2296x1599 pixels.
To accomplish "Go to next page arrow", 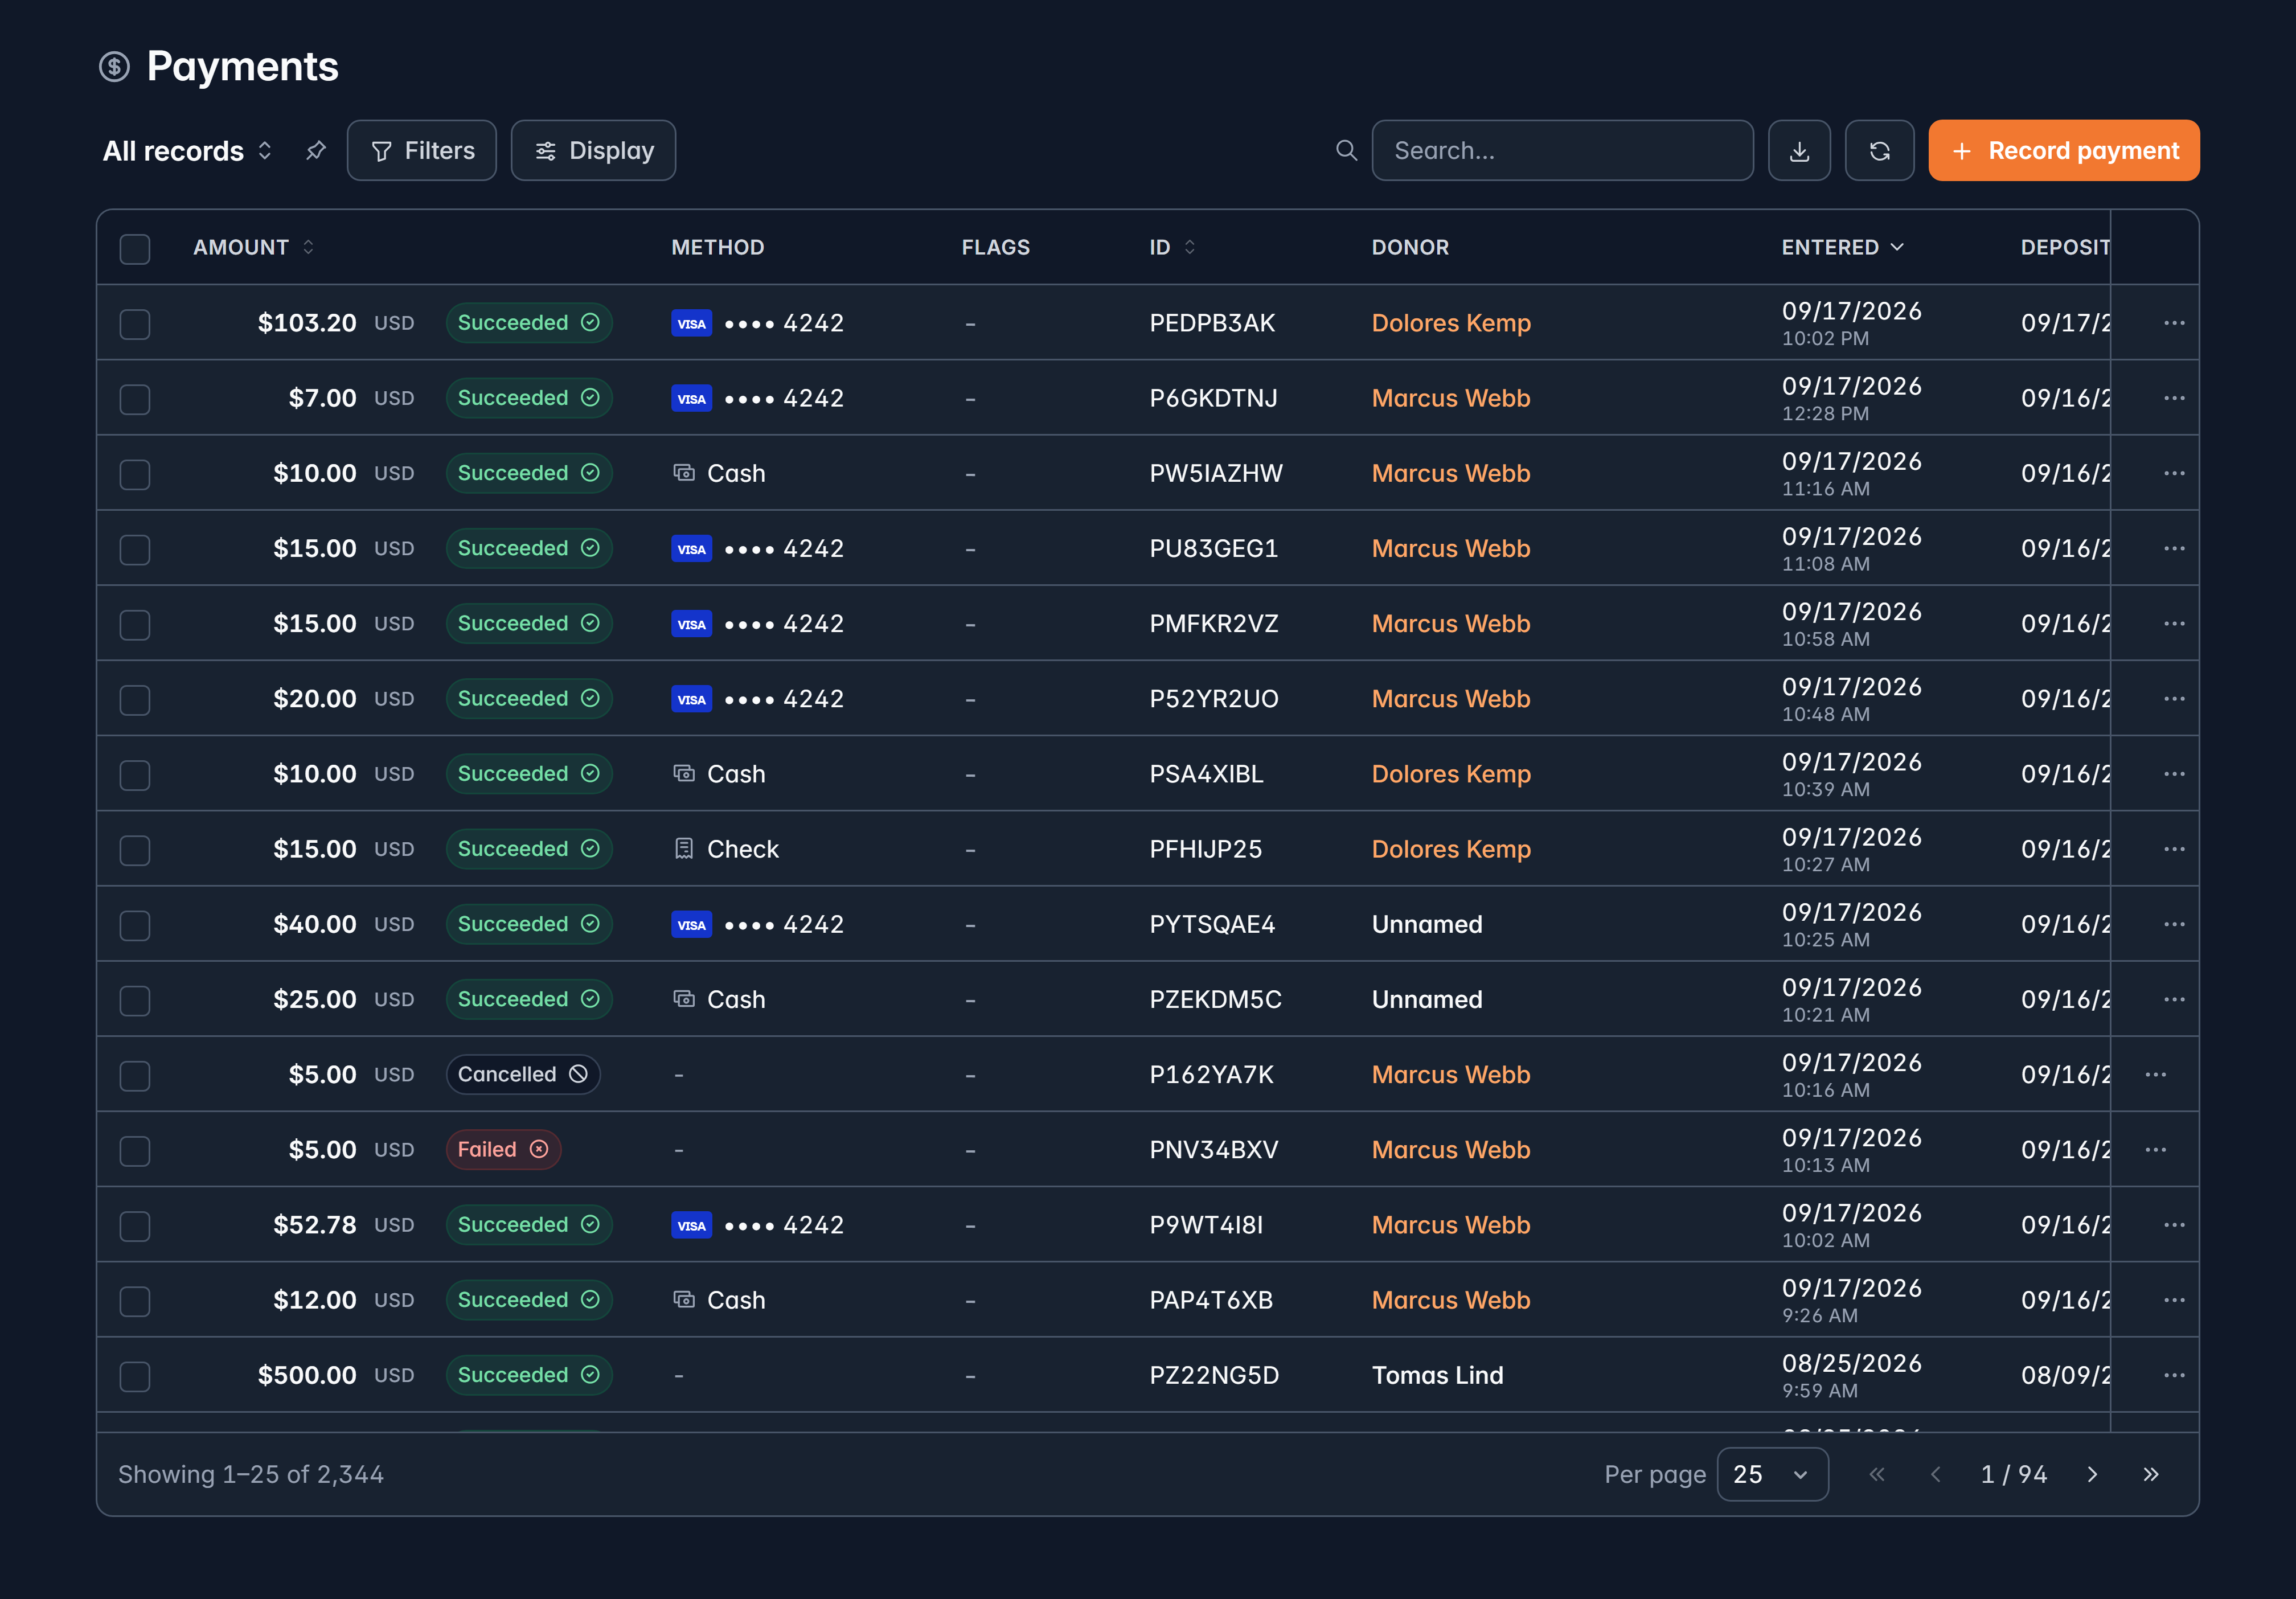I will (2092, 1475).
